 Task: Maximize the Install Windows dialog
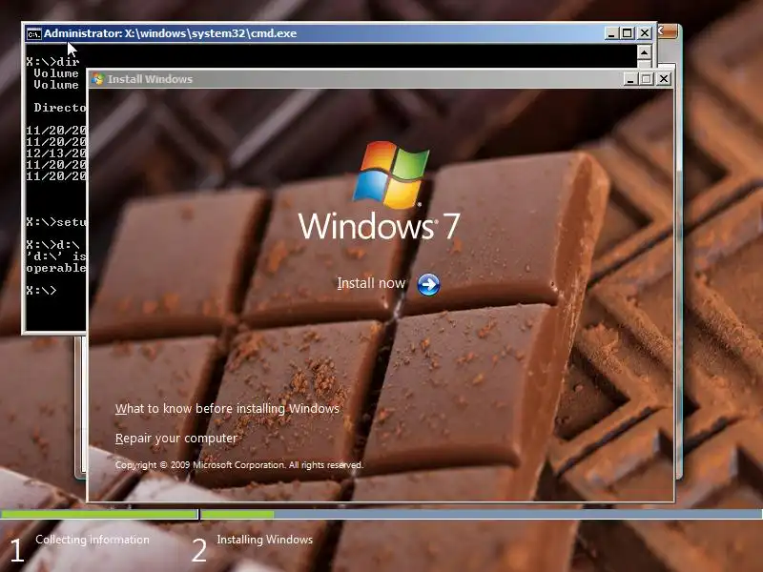pyautogui.click(x=647, y=79)
